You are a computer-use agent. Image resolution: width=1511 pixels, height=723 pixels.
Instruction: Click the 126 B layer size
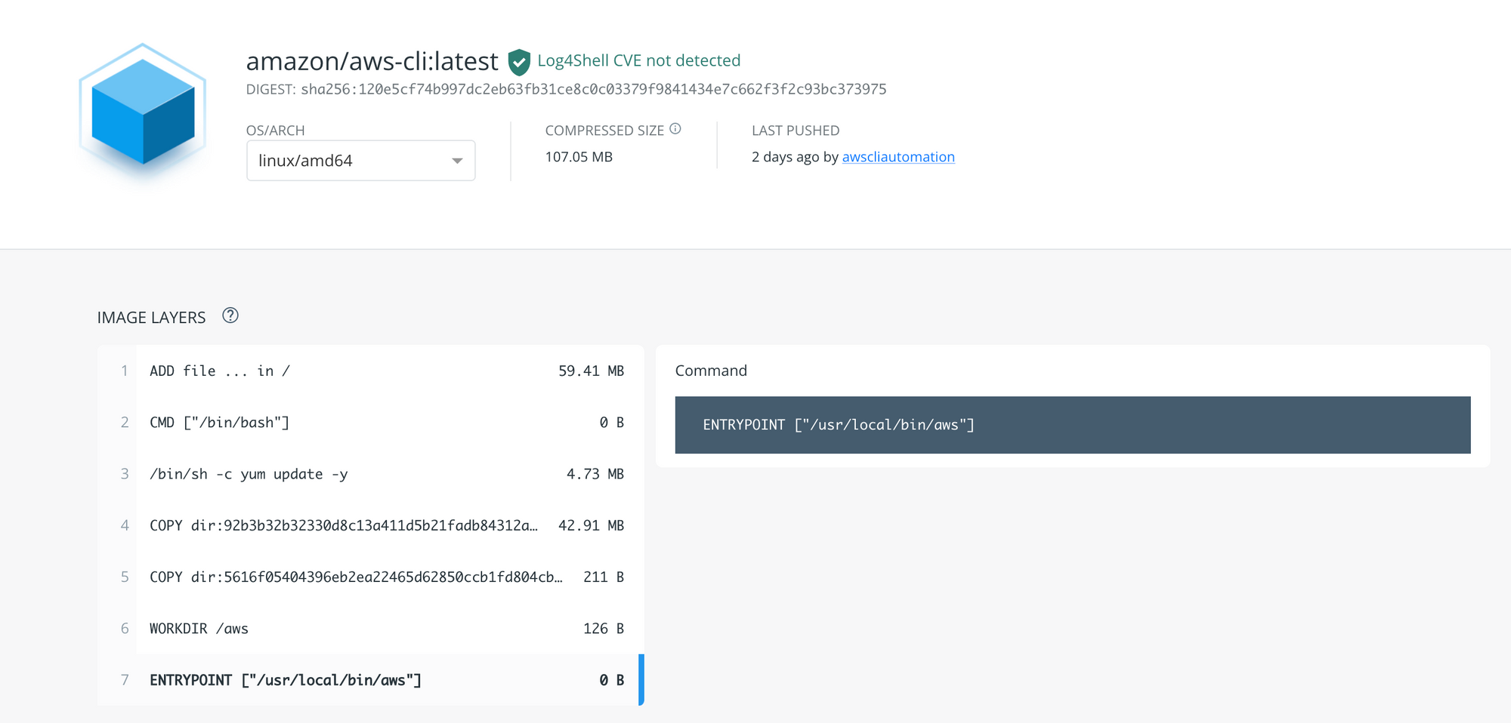pyautogui.click(x=604, y=629)
